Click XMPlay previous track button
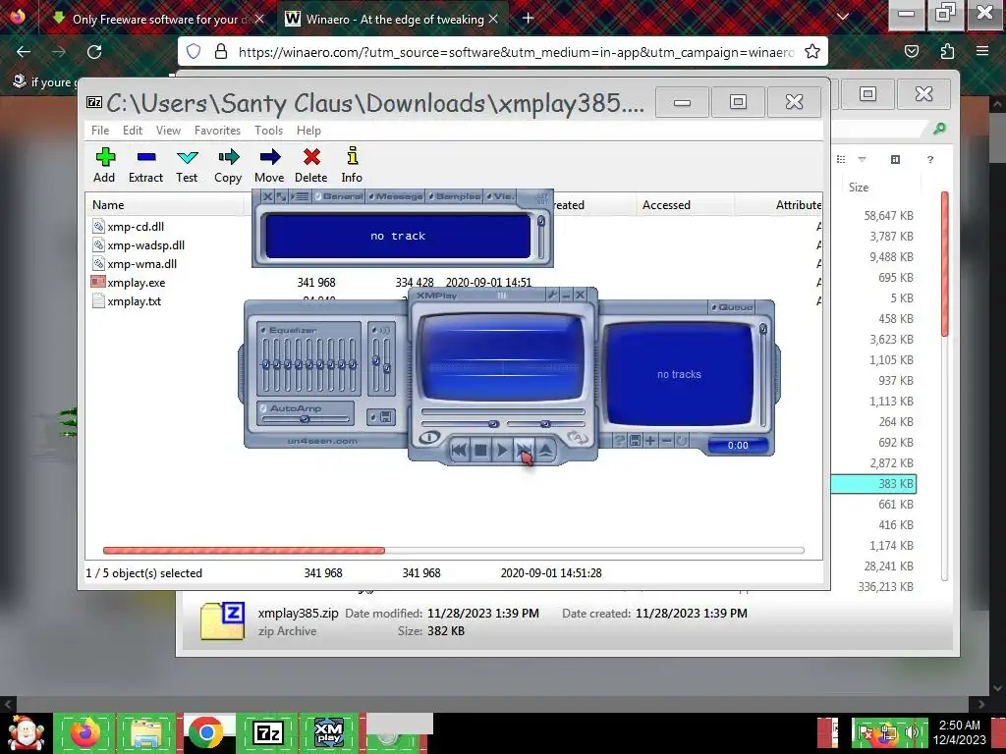This screenshot has width=1006, height=754. [459, 450]
